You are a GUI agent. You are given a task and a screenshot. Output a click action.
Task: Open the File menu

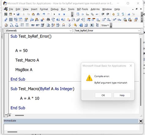(11, 9)
